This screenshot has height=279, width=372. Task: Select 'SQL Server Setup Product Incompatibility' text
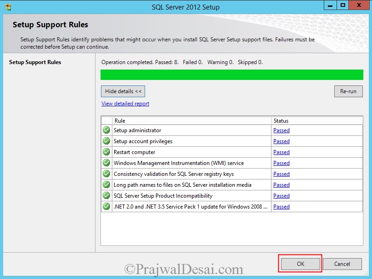tap(163, 196)
